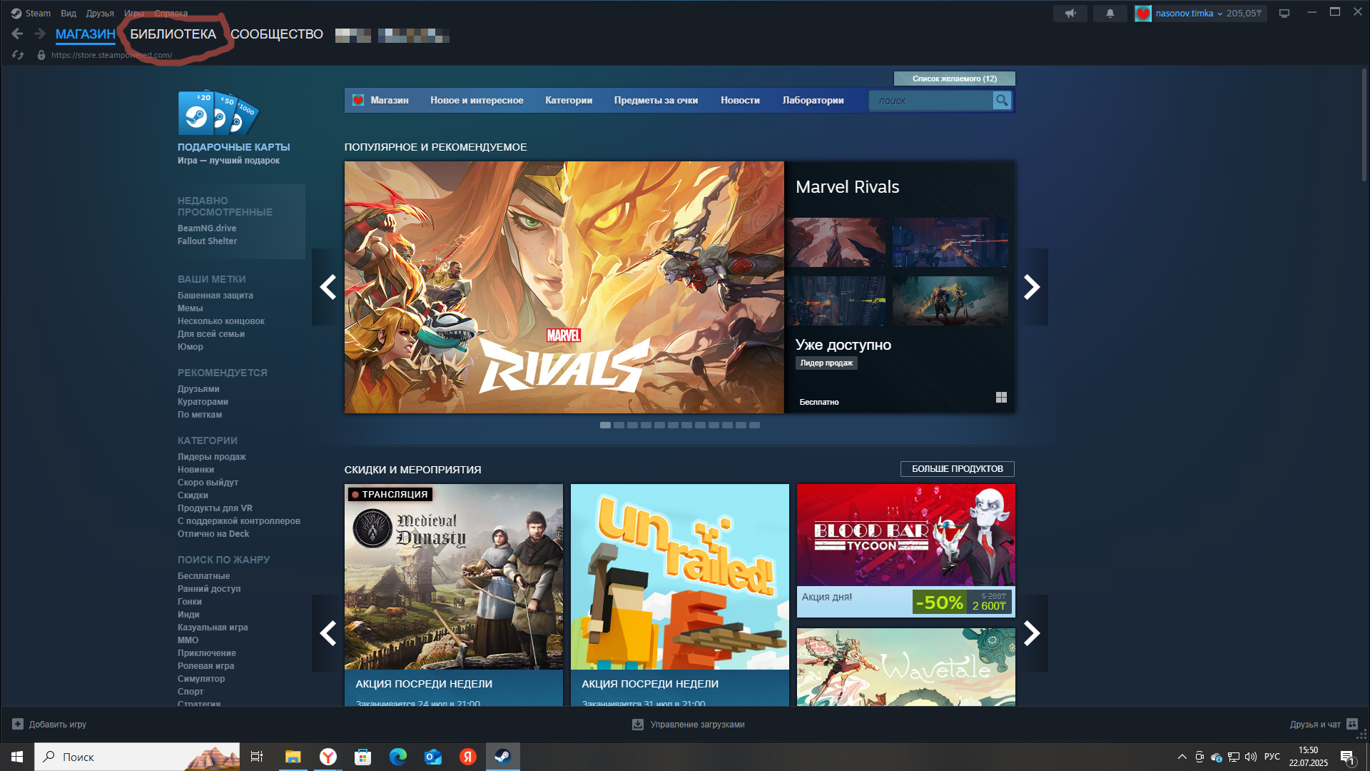The width and height of the screenshot is (1370, 771).
Task: Open the notifications bell
Action: point(1110,14)
